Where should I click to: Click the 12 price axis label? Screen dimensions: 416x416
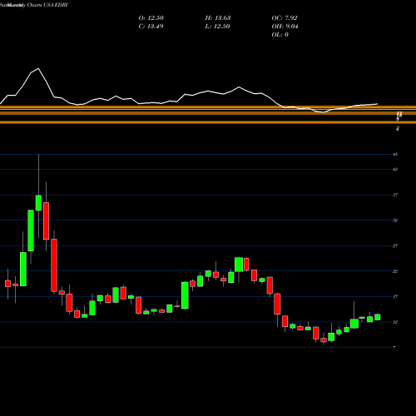tap(395, 322)
